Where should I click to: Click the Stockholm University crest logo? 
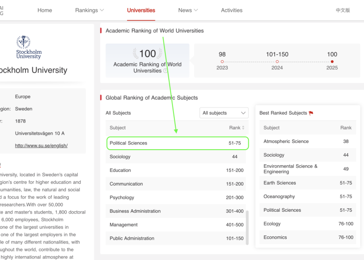(28, 47)
